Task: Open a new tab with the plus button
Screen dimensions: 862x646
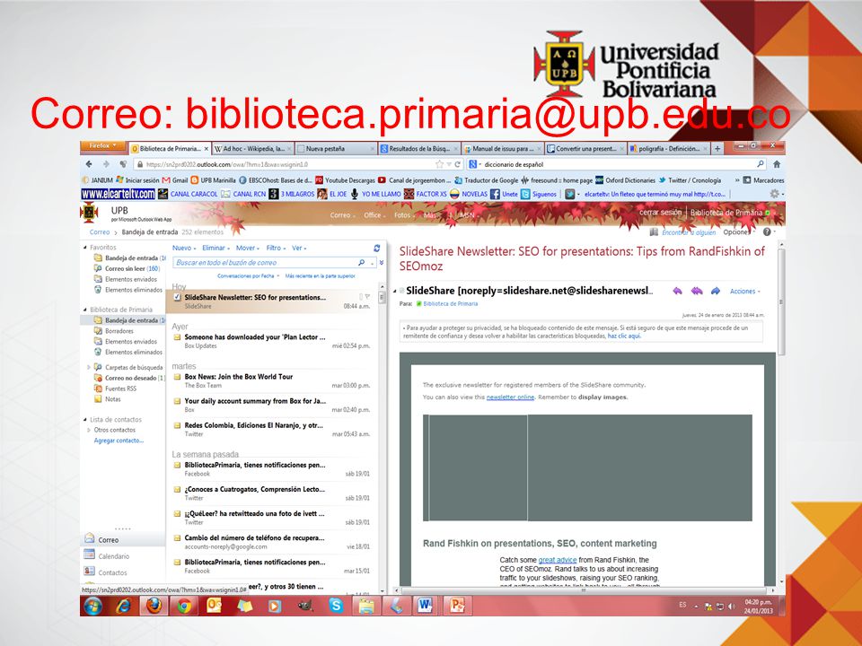Action: (717, 148)
